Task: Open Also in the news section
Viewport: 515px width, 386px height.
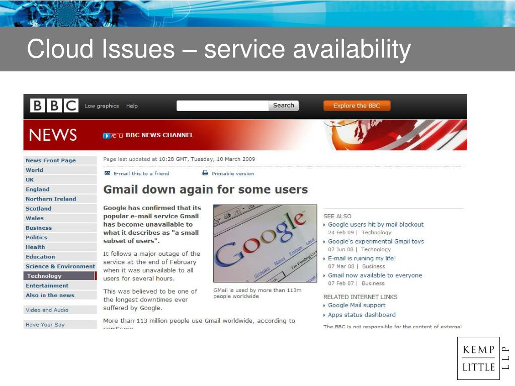Action: coord(60,295)
